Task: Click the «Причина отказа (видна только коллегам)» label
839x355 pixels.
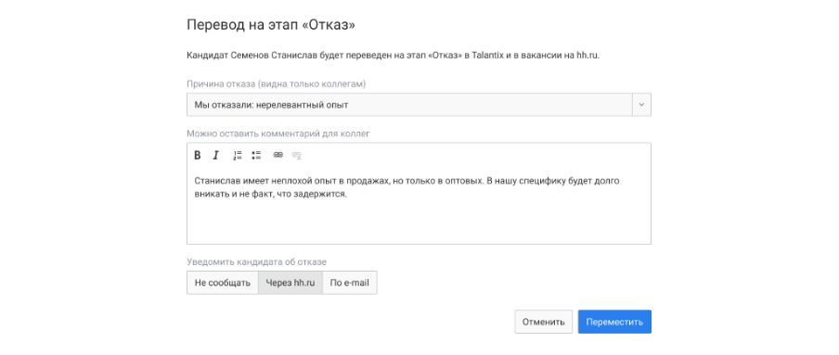Action: [276, 84]
